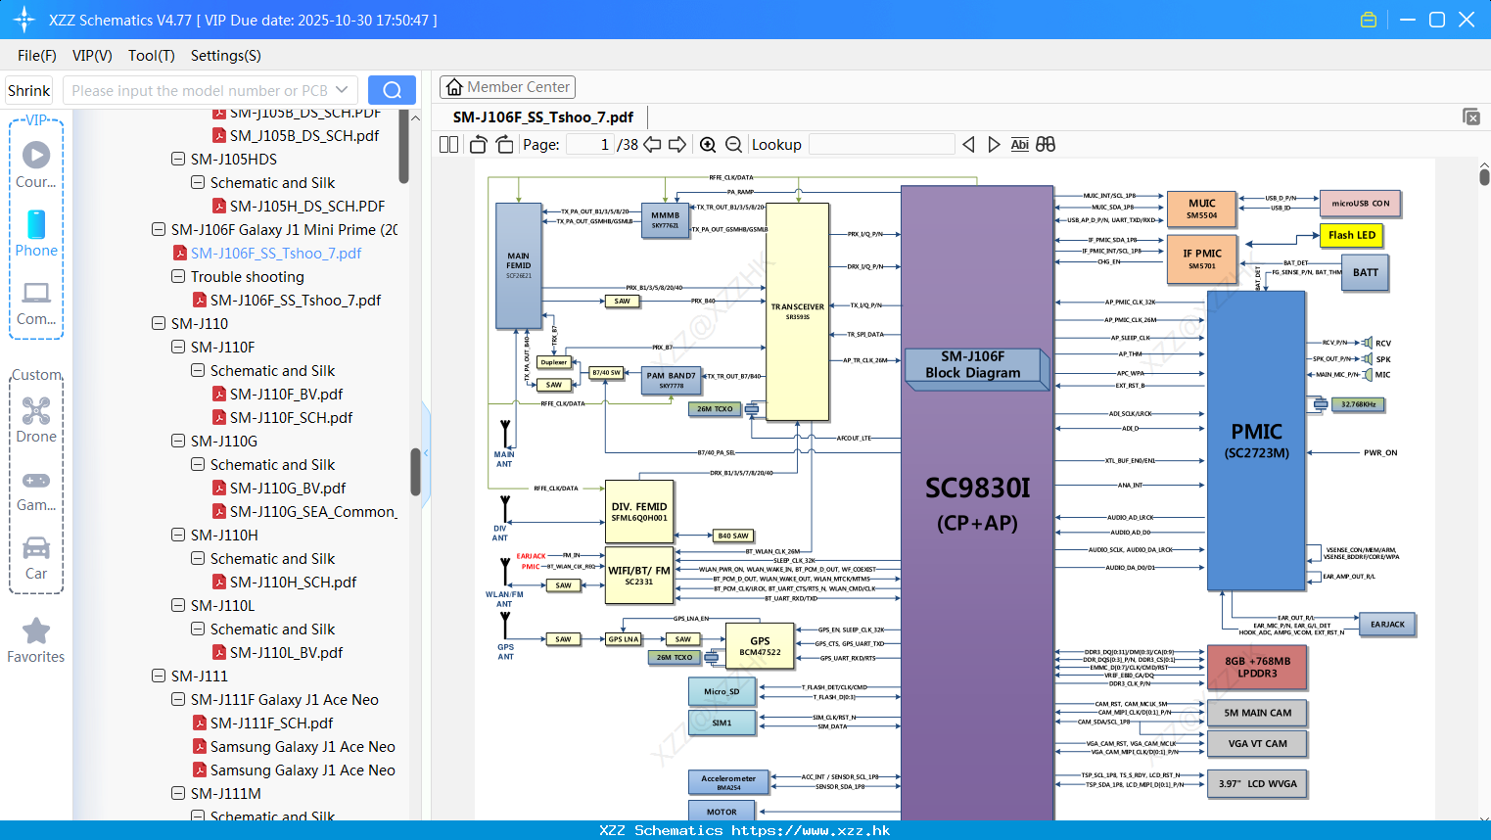This screenshot has height=840, width=1491.
Task: Close the document panel via corner icon
Action: tap(1471, 117)
